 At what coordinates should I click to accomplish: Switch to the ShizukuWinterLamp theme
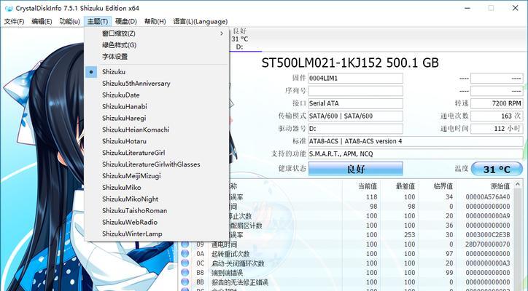[157, 234]
